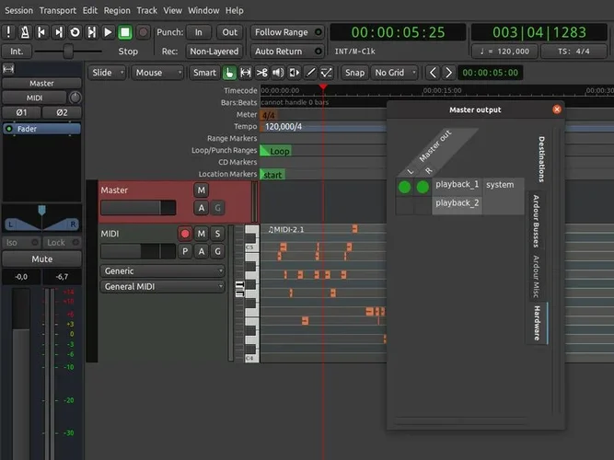The image size is (614, 460).
Task: Jump to the previous marker arrow
Action: coord(434,73)
